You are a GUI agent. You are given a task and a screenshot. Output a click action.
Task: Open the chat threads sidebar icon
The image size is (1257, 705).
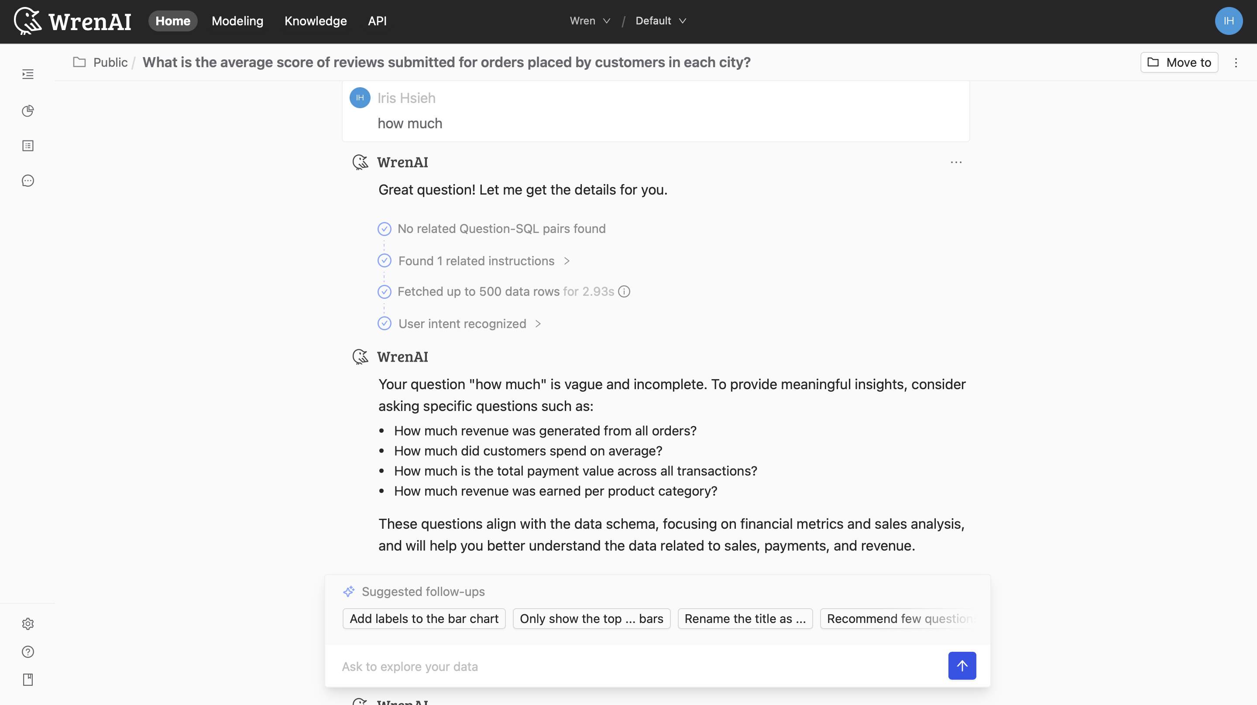(x=28, y=181)
